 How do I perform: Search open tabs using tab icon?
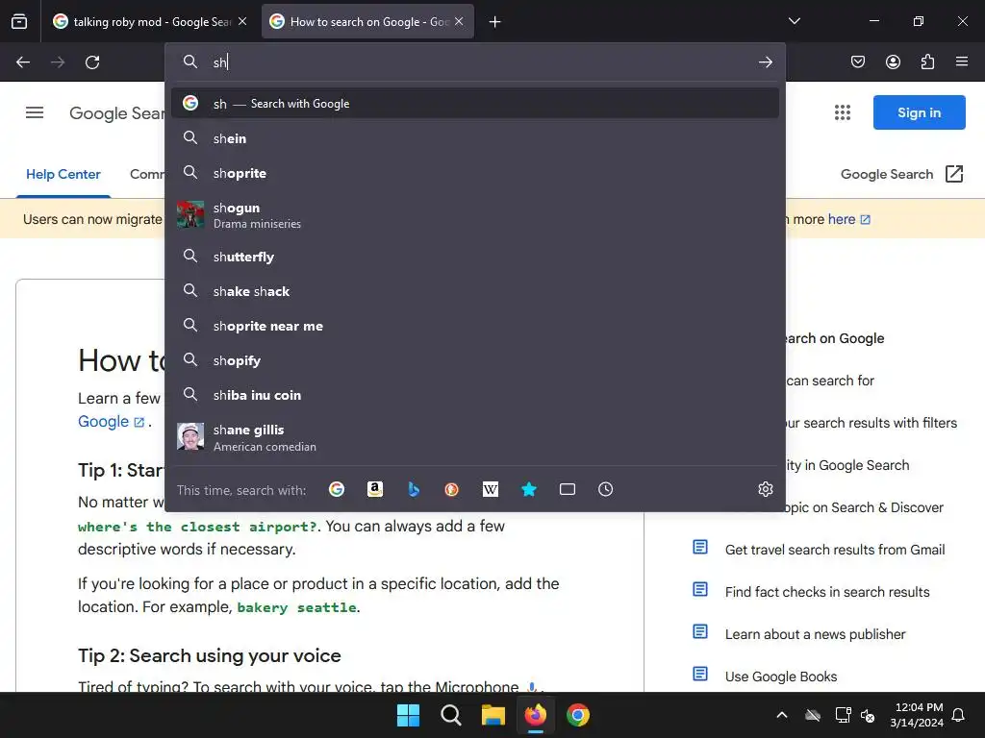coord(568,489)
